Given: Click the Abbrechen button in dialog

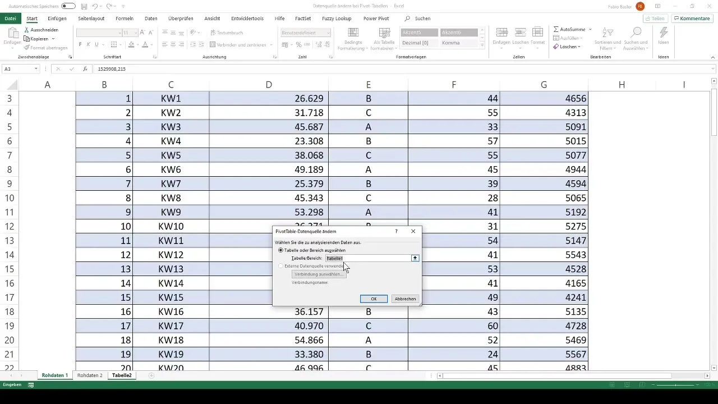Looking at the screenshot, I should point(405,299).
